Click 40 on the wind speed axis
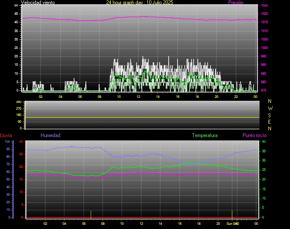 pos(16,22)
